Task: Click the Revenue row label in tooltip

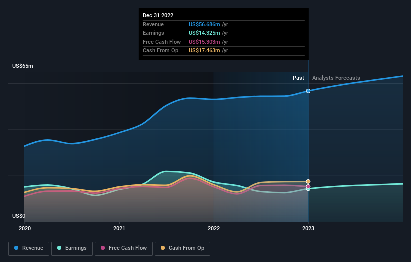Action: pos(153,24)
